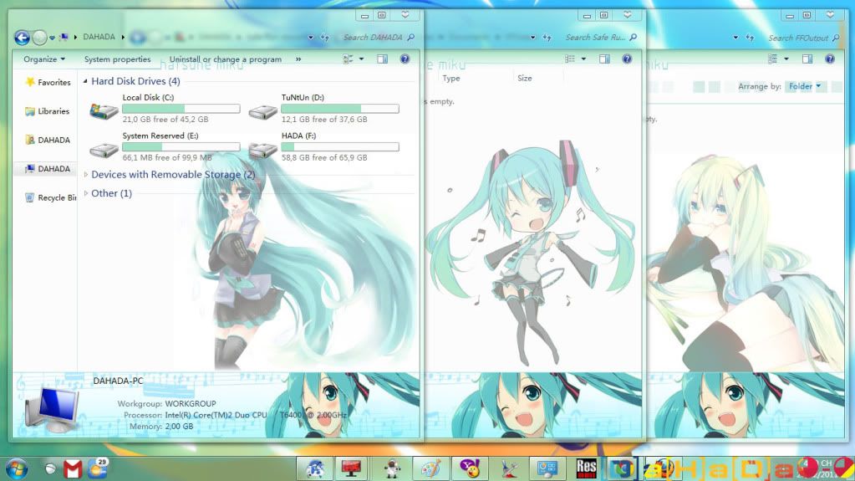This screenshot has height=481, width=855.
Task: Toggle the preview pane in DAHADA window
Action: (383, 59)
